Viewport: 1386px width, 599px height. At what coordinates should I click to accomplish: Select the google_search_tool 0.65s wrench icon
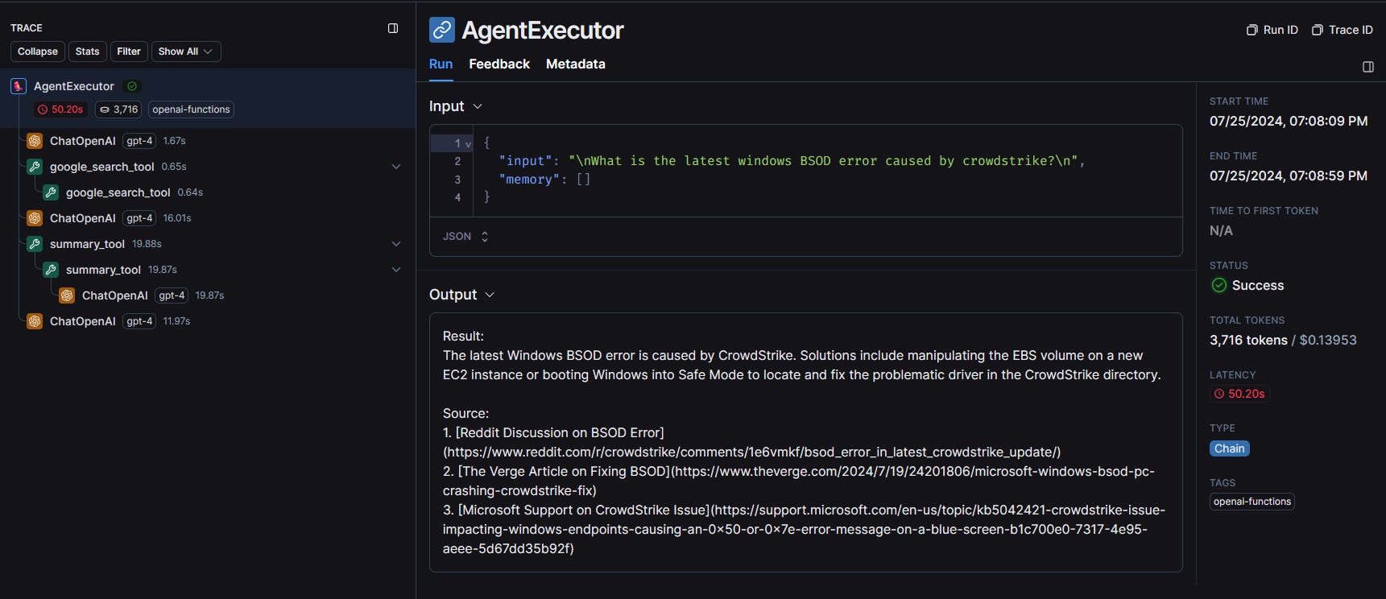[35, 167]
